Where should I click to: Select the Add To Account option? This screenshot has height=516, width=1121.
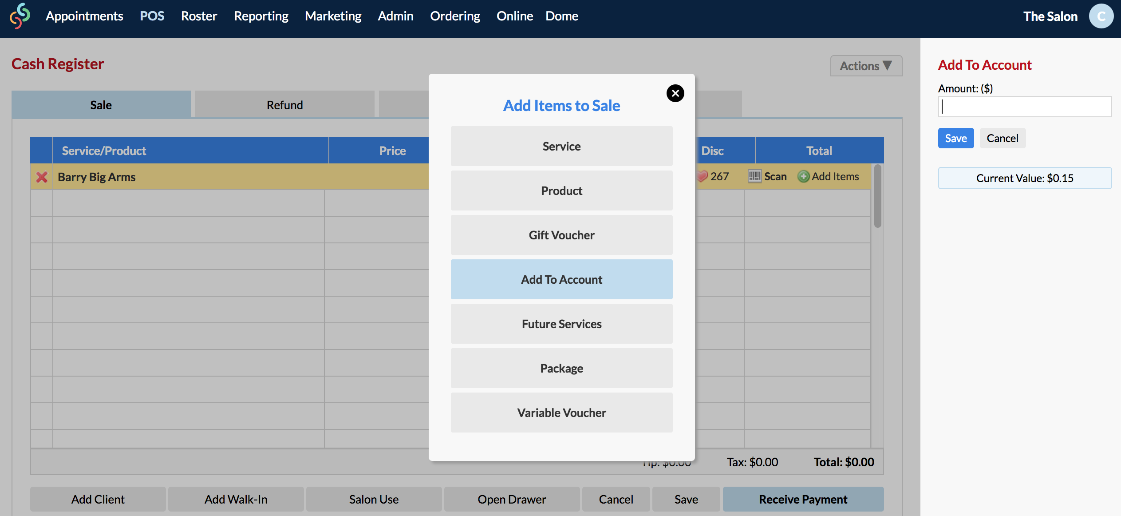click(561, 279)
